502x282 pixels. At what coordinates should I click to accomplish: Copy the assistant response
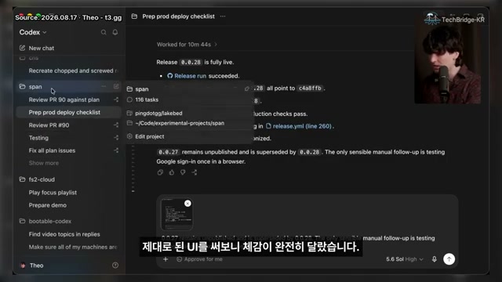click(x=160, y=172)
